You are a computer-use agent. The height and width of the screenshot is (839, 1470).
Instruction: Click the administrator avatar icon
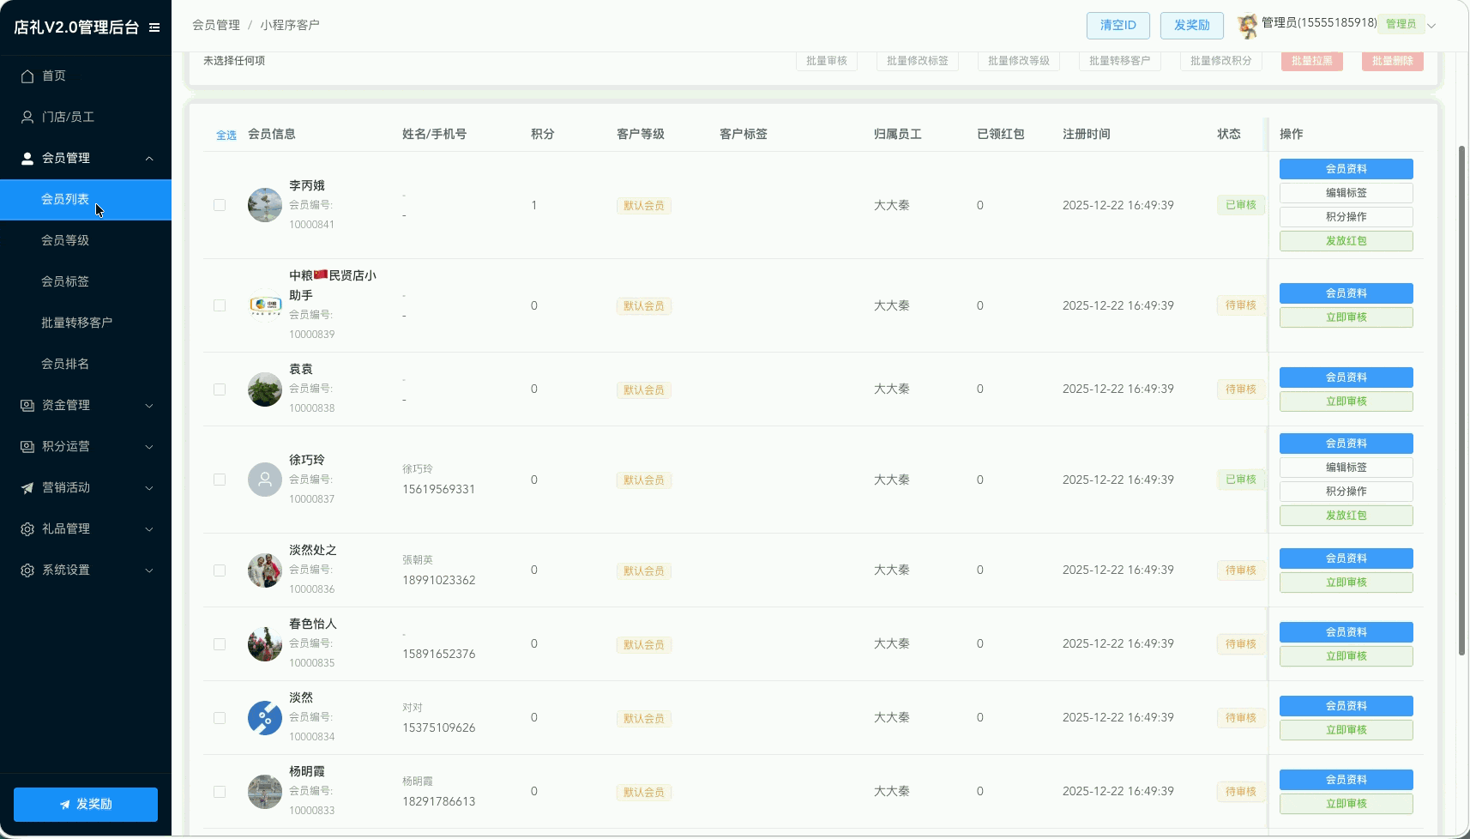(x=1247, y=26)
